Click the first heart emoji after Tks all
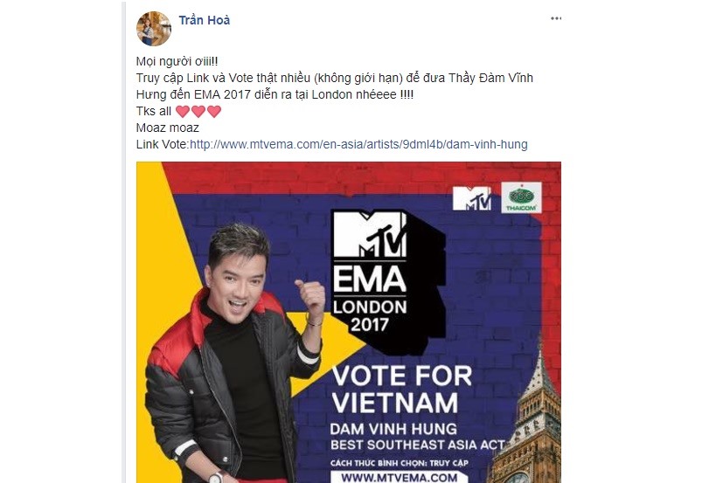This screenshot has width=716, height=483. (183, 111)
